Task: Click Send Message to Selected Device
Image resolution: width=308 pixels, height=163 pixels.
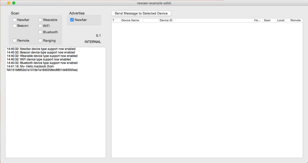Action: (x=141, y=13)
